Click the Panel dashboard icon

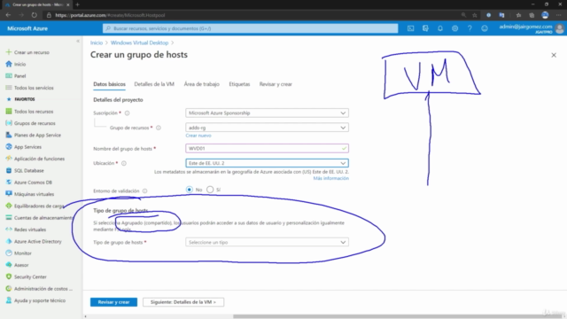[9, 76]
